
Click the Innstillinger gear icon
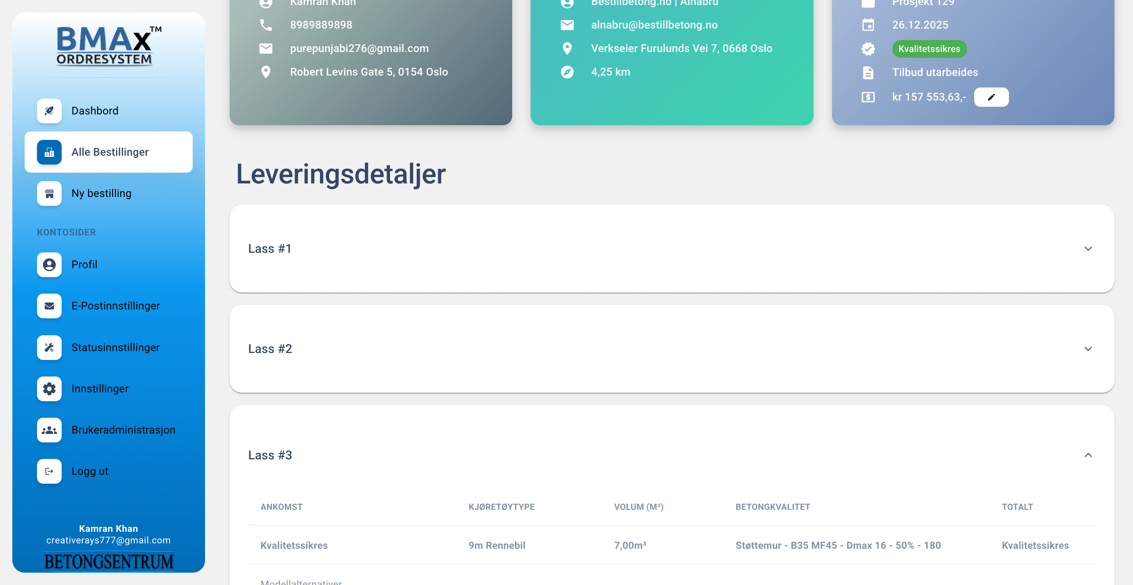tap(49, 389)
